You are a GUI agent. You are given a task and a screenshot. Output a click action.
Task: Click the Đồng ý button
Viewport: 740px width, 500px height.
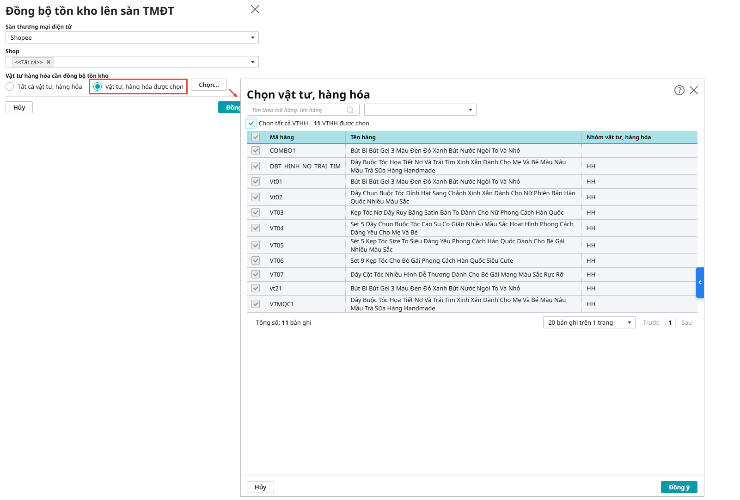(679, 487)
